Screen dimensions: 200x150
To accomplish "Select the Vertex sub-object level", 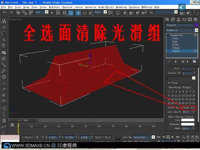I will [x=175, y=38].
